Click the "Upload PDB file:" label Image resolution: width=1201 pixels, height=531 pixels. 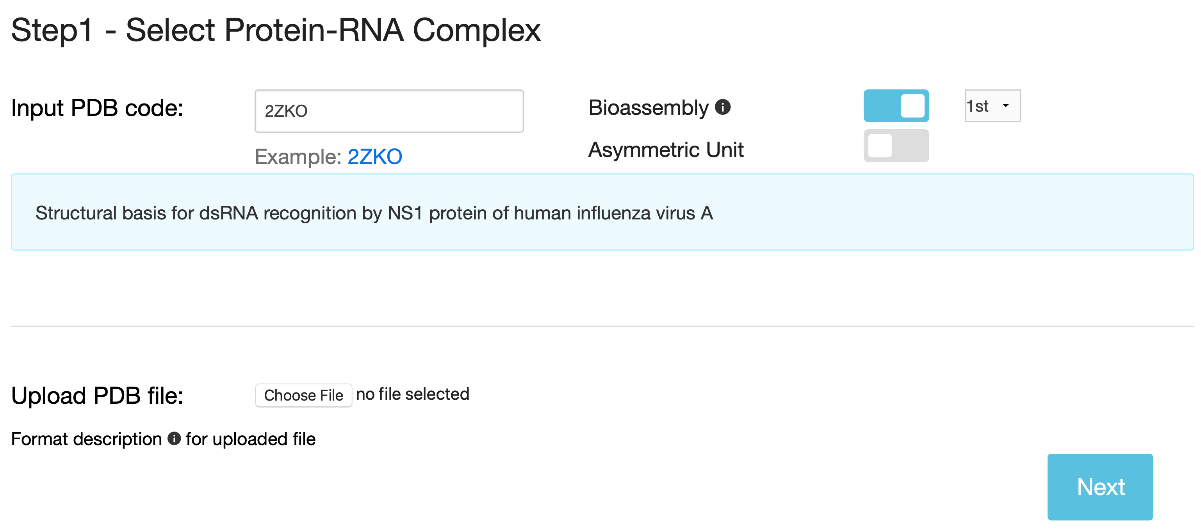97,396
